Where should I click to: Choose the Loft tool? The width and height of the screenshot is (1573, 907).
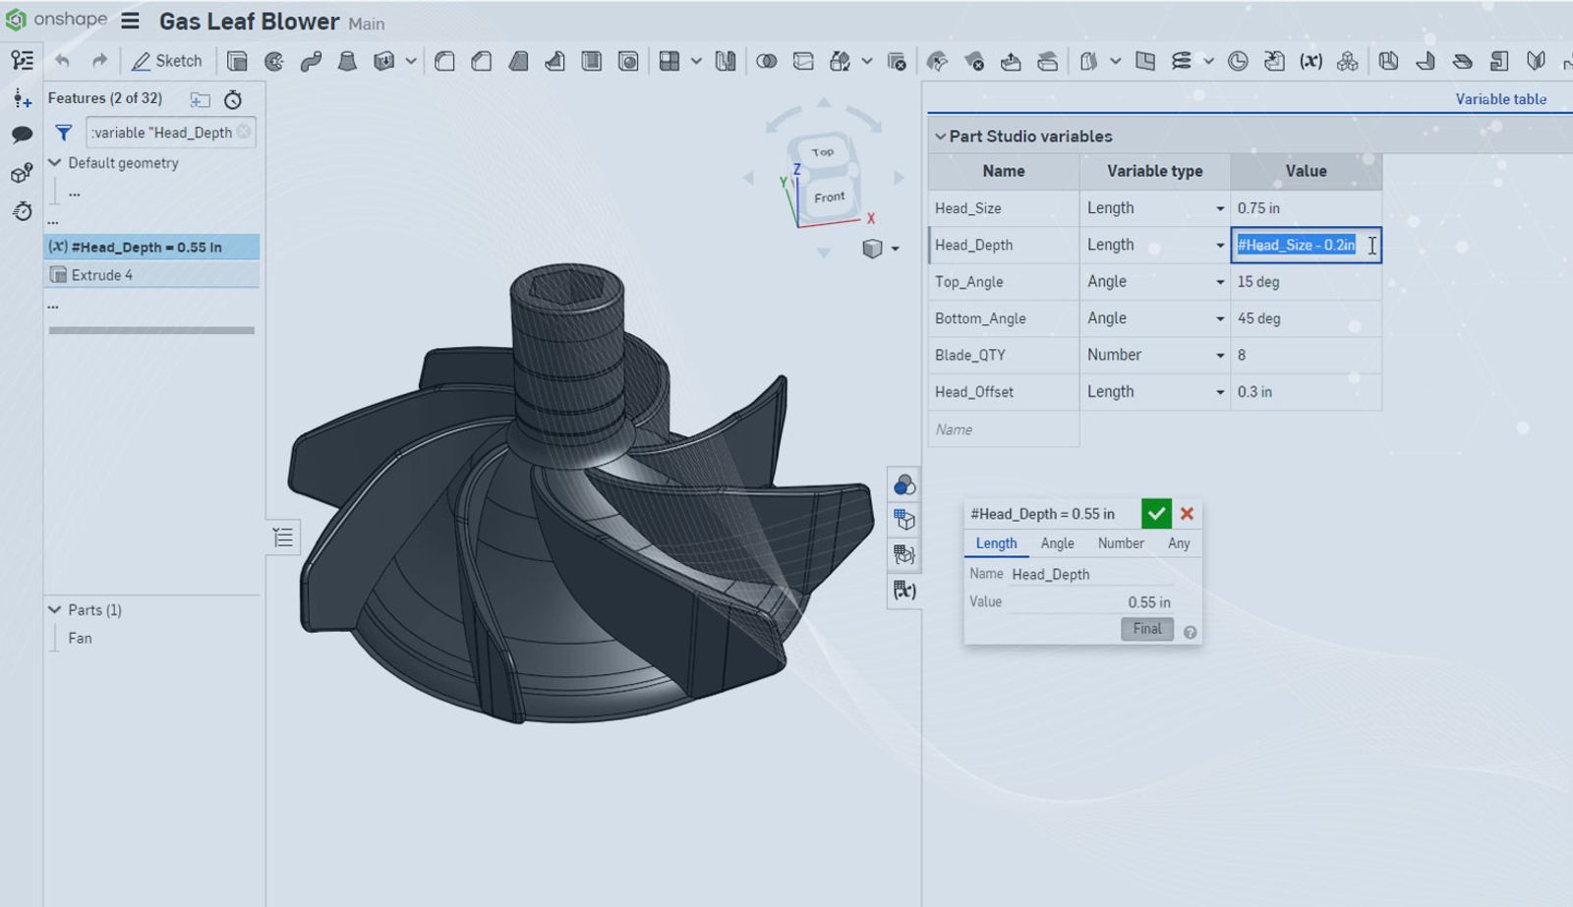click(347, 61)
